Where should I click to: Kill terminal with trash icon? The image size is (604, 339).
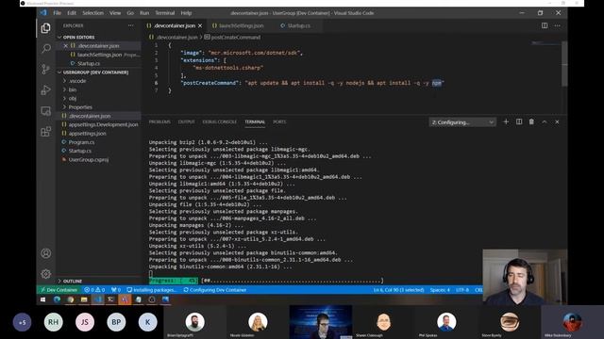click(531, 121)
